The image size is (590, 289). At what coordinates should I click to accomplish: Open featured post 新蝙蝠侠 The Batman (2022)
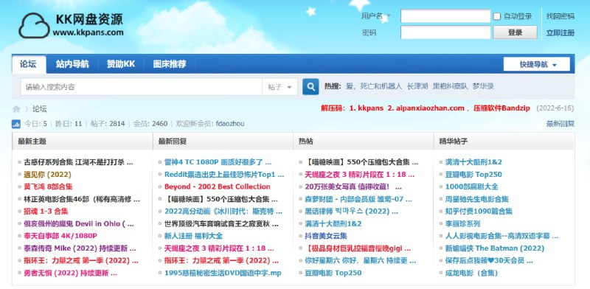coord(494,248)
